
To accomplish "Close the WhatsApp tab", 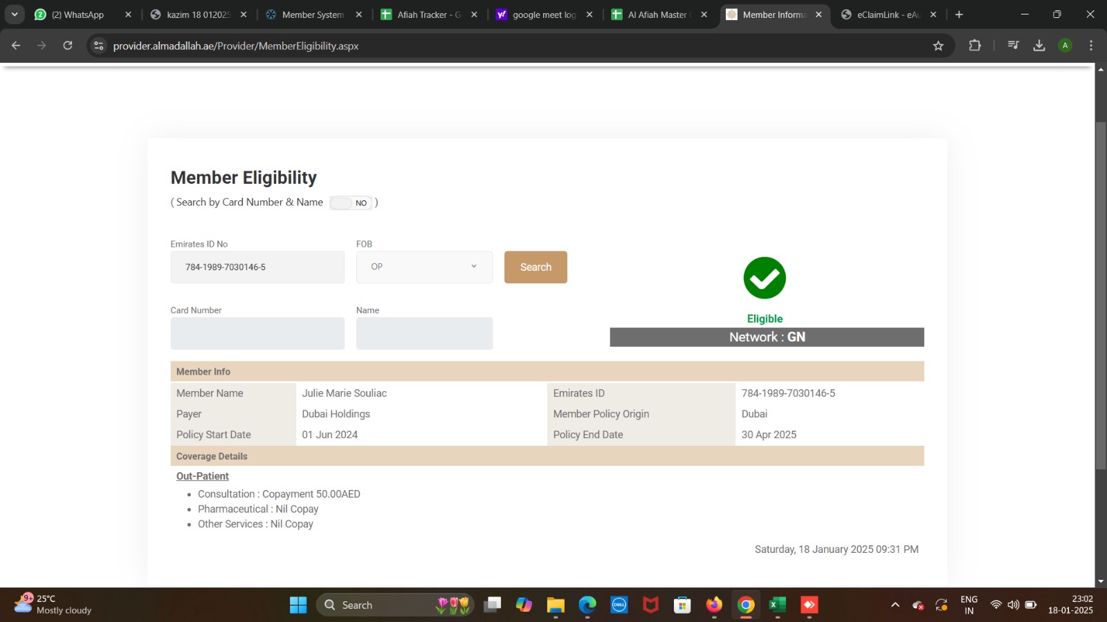I will pyautogui.click(x=128, y=15).
